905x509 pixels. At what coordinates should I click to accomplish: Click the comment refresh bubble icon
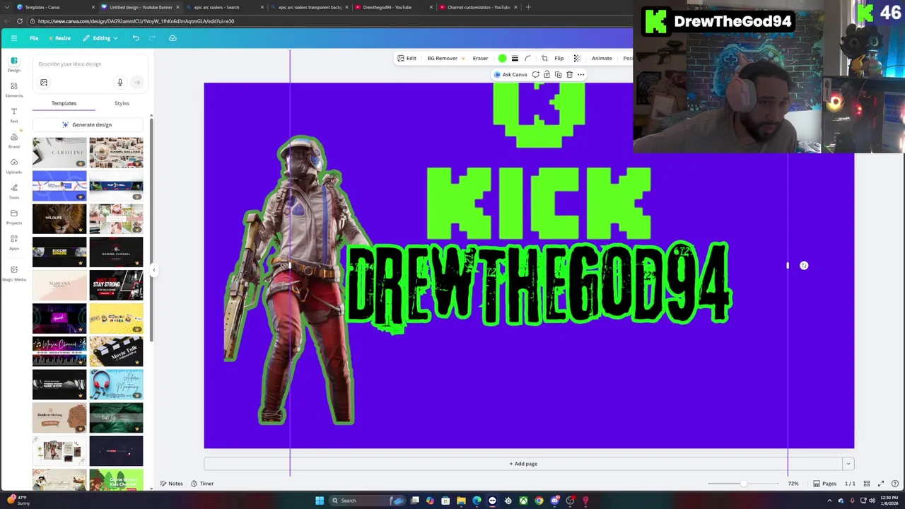point(535,74)
